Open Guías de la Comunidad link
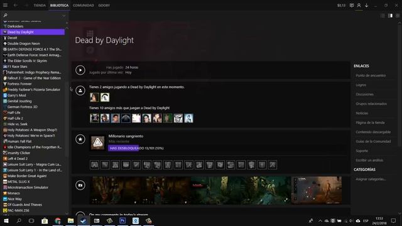 point(373,141)
